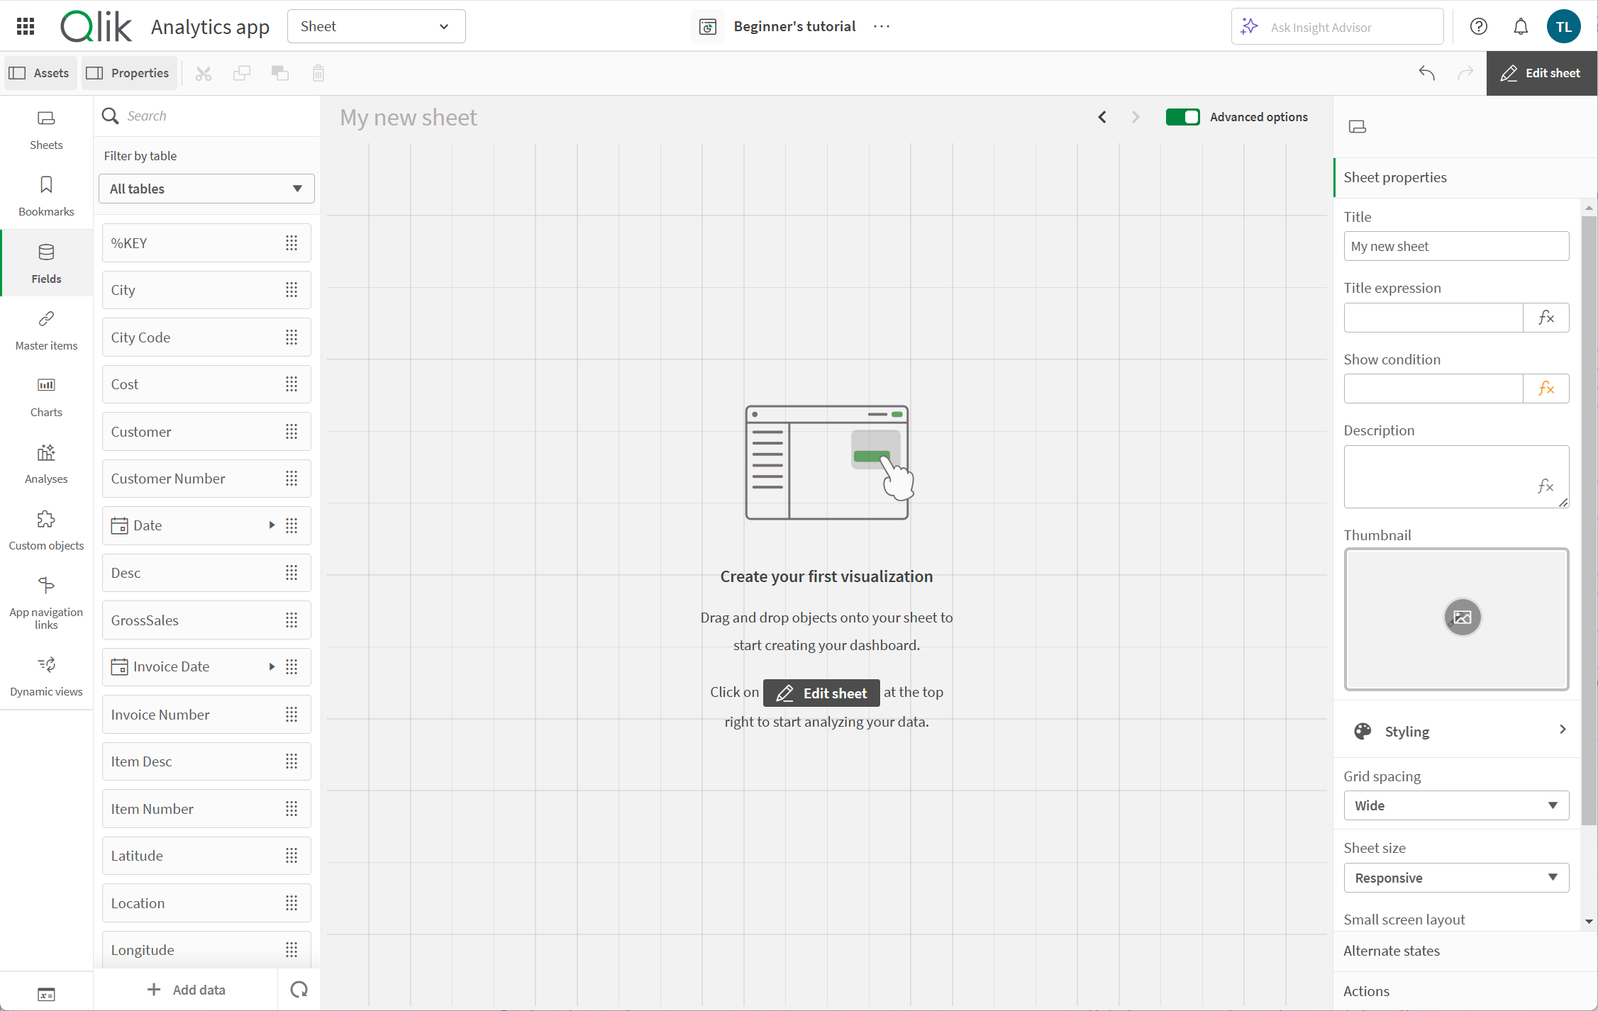Screen dimensions: 1598x1011
Task: Select the Properties tab
Action: pos(127,72)
